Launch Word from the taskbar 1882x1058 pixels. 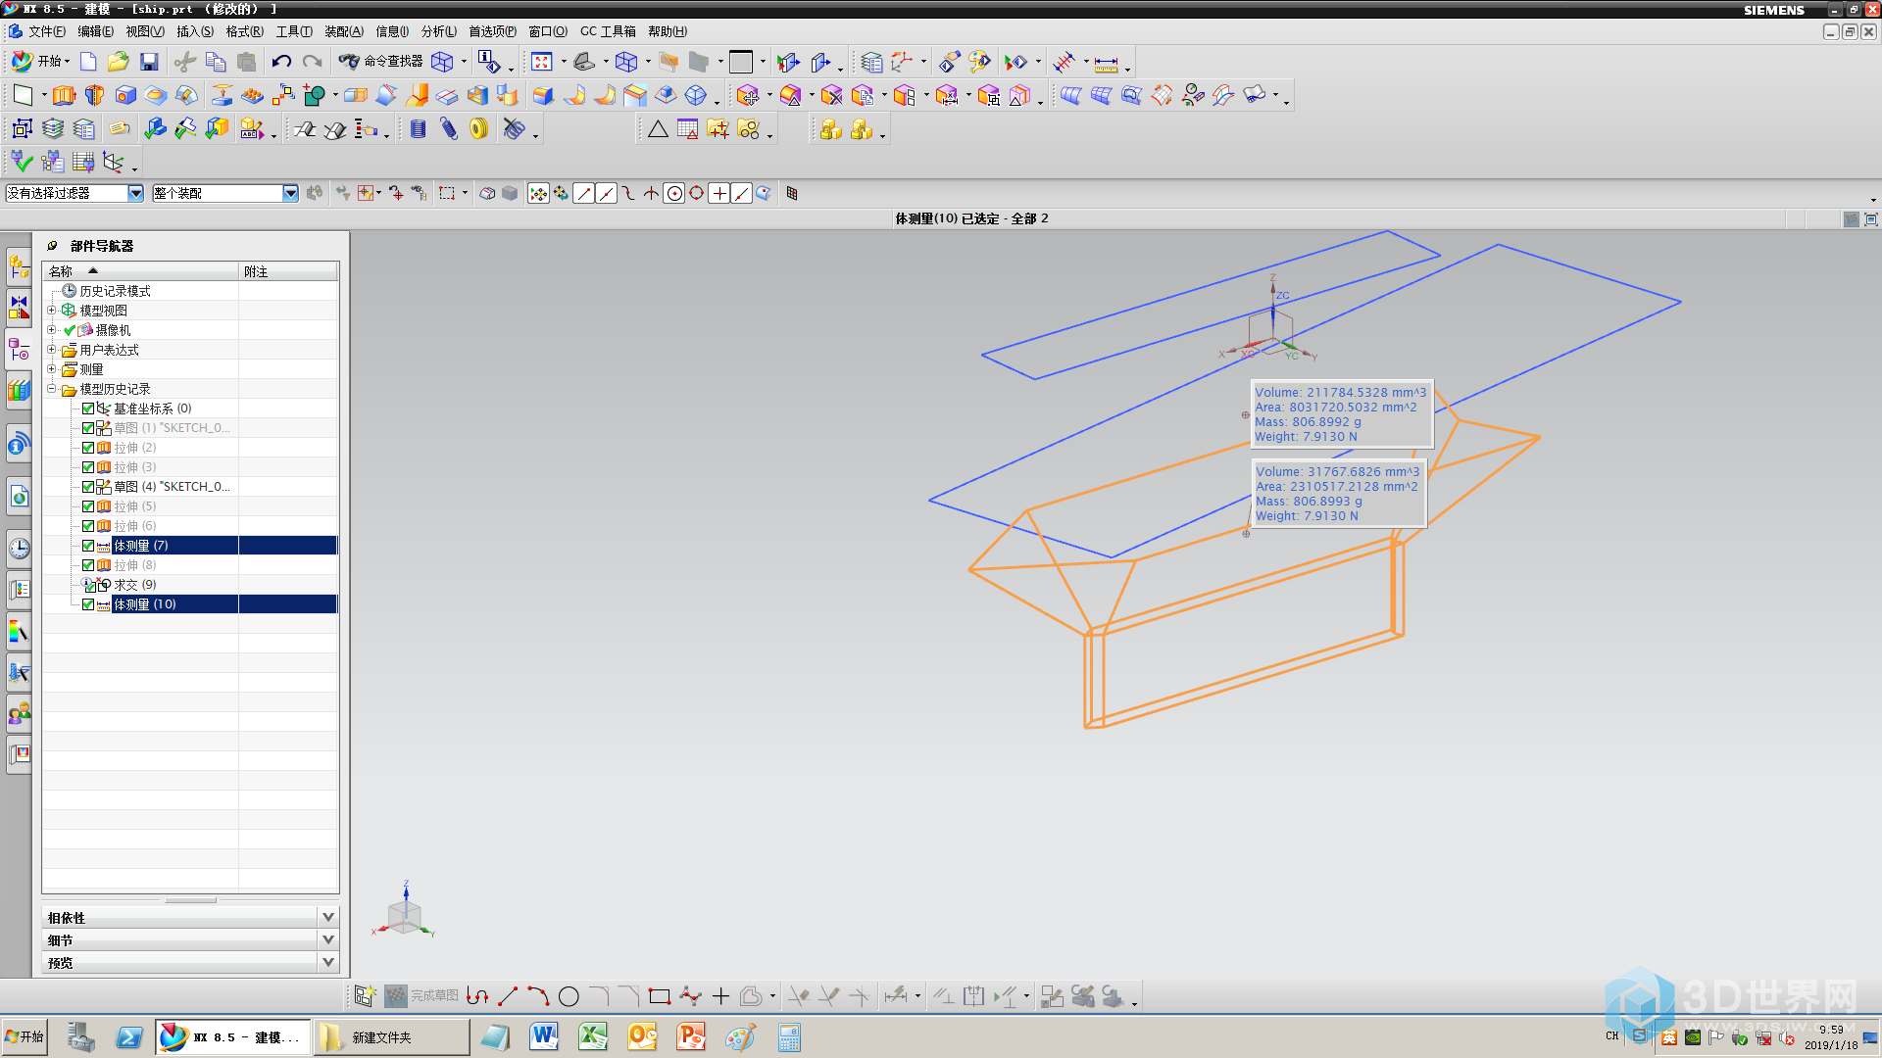[x=544, y=1036]
